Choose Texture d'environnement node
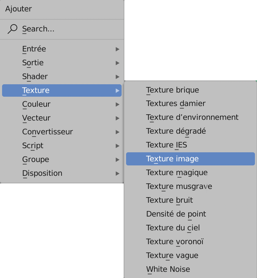Viewport: 257px width, 278px height. click(x=192, y=117)
